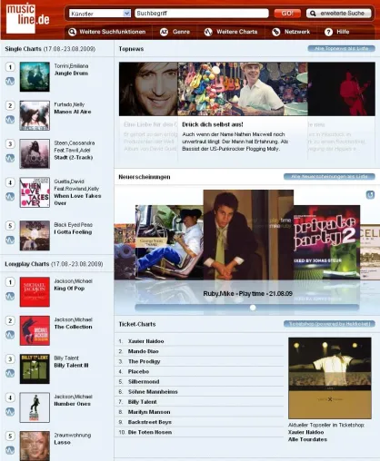380x461 pixels.
Task: Click the A-Z icon beside Genre
Action: point(164,32)
